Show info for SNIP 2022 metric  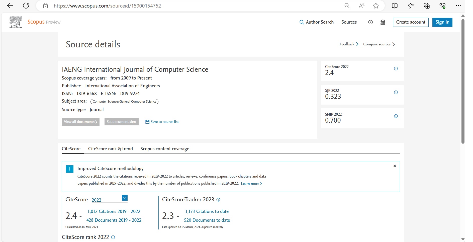coord(396,116)
